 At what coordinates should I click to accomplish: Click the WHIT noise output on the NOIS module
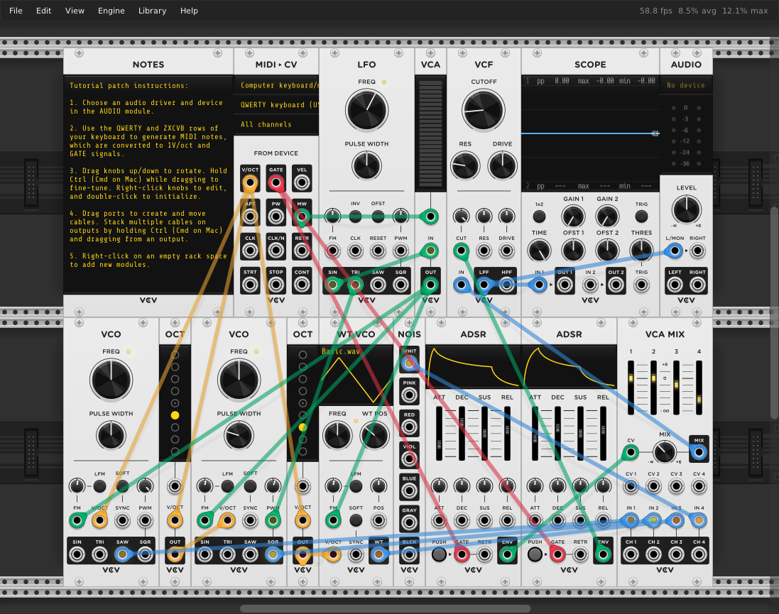point(409,363)
